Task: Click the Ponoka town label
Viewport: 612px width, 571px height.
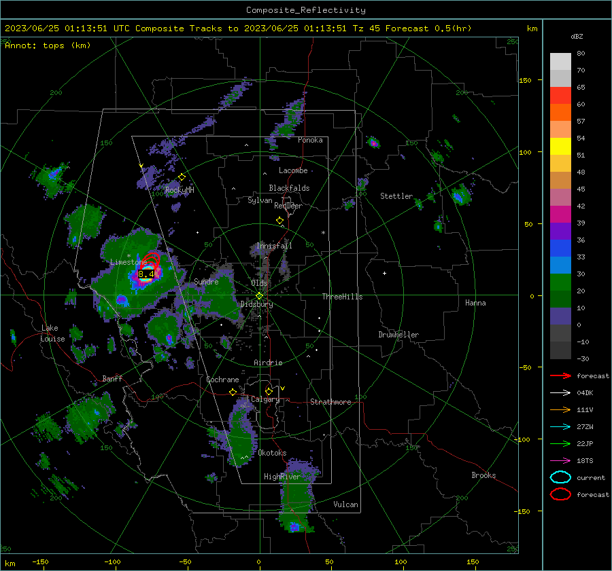Action: click(310, 140)
